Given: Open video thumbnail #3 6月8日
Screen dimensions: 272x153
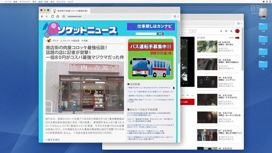Looking at the screenshot, I should pyautogui.click(x=207, y=64).
